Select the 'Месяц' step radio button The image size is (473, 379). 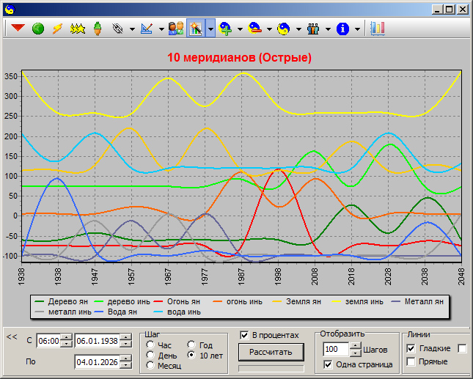pos(151,365)
